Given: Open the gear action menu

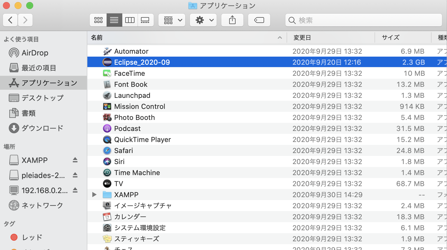Looking at the screenshot, I should pos(203,20).
